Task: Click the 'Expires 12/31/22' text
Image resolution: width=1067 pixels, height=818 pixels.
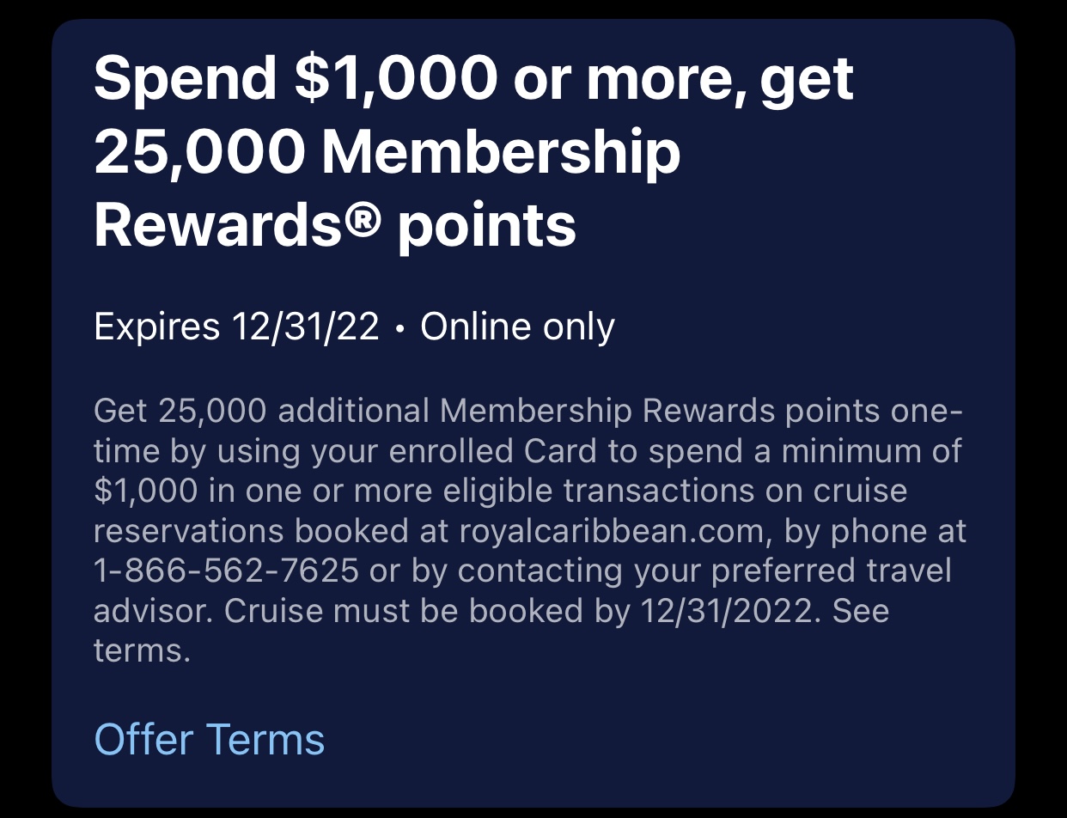Action: (x=236, y=327)
